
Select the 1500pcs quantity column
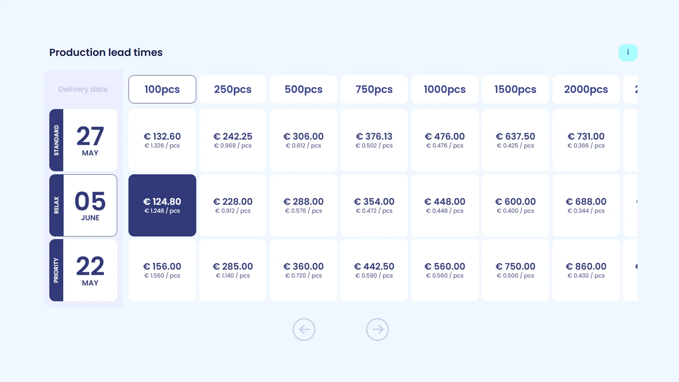[515, 89]
